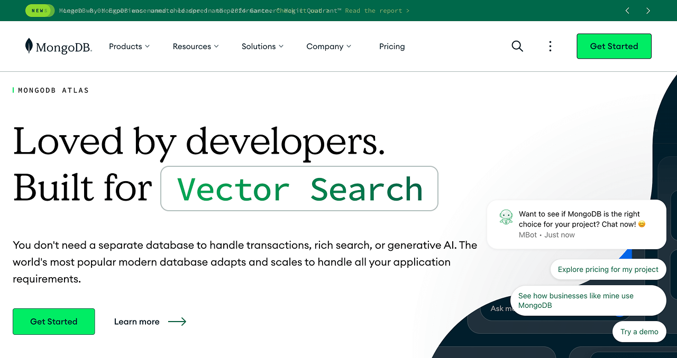This screenshot has width=677, height=358.
Task: Click the Vector Search highlighted phrase
Action: [x=299, y=189]
